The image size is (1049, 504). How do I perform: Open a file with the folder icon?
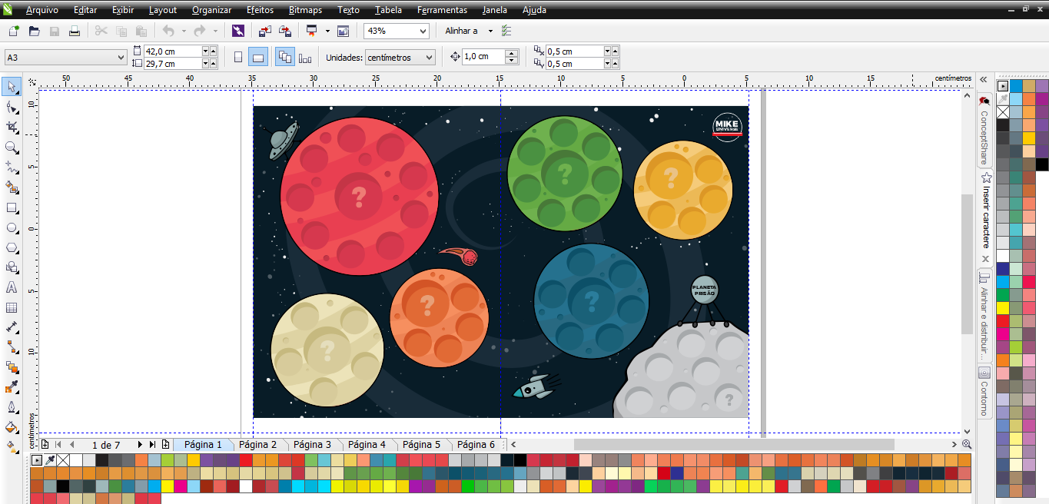coord(34,31)
